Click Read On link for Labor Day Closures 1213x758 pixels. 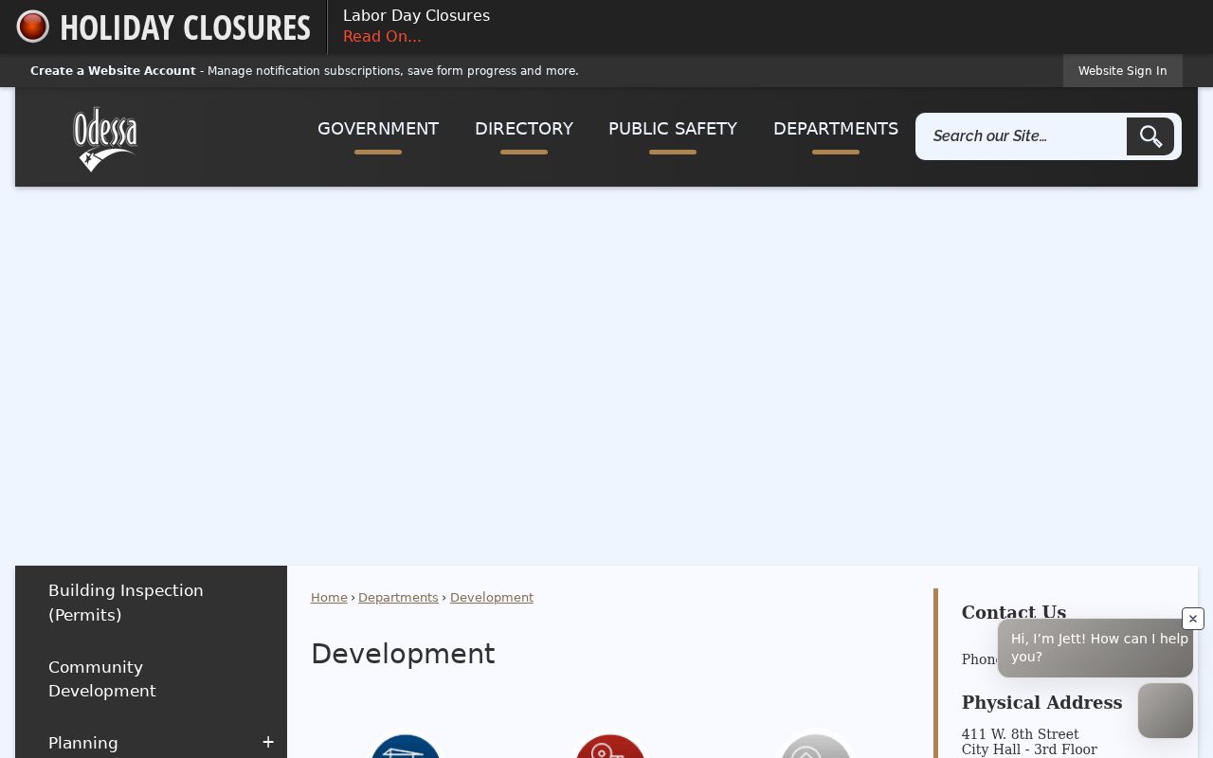pos(382,37)
